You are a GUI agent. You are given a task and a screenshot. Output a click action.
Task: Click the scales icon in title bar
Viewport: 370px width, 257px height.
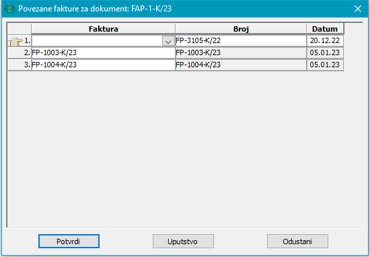pyautogui.click(x=9, y=9)
